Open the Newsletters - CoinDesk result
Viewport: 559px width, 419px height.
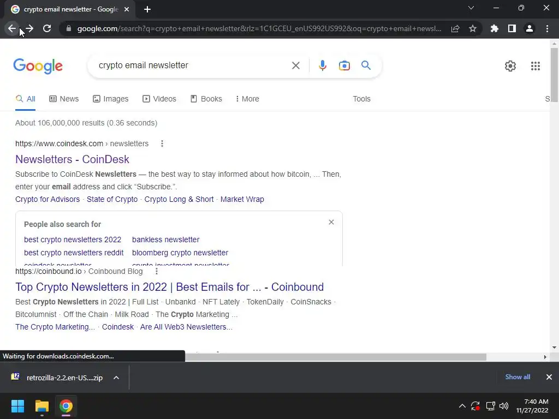pyautogui.click(x=72, y=159)
